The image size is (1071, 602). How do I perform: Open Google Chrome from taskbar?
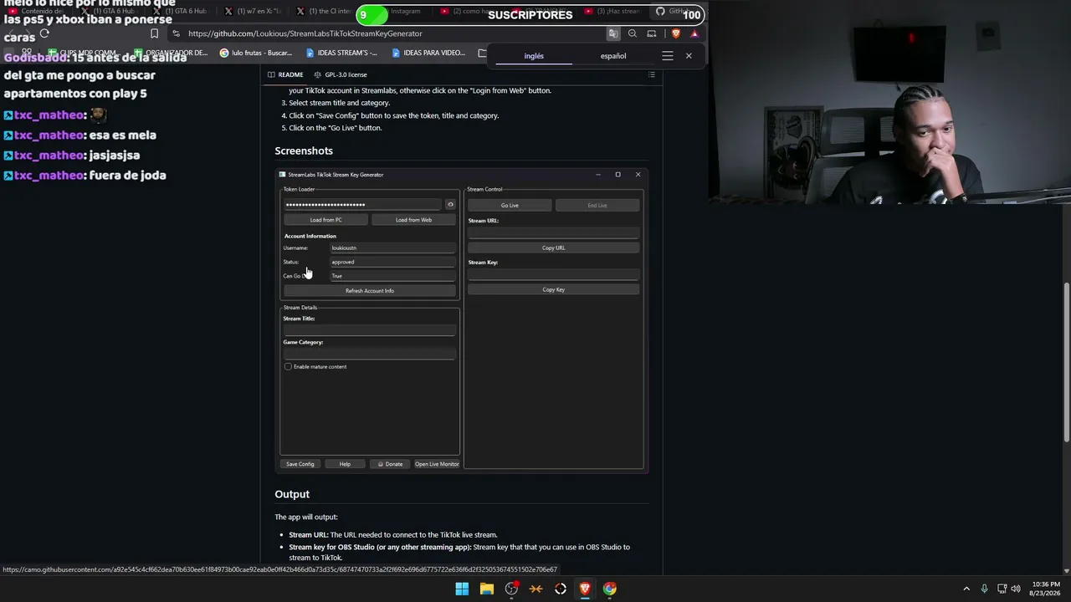coord(610,589)
